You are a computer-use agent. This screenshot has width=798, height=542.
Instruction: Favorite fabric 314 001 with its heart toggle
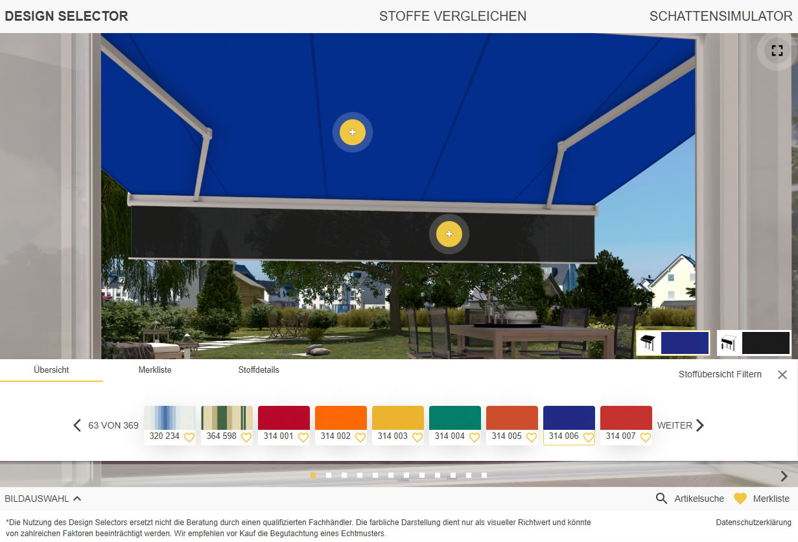[x=303, y=438]
